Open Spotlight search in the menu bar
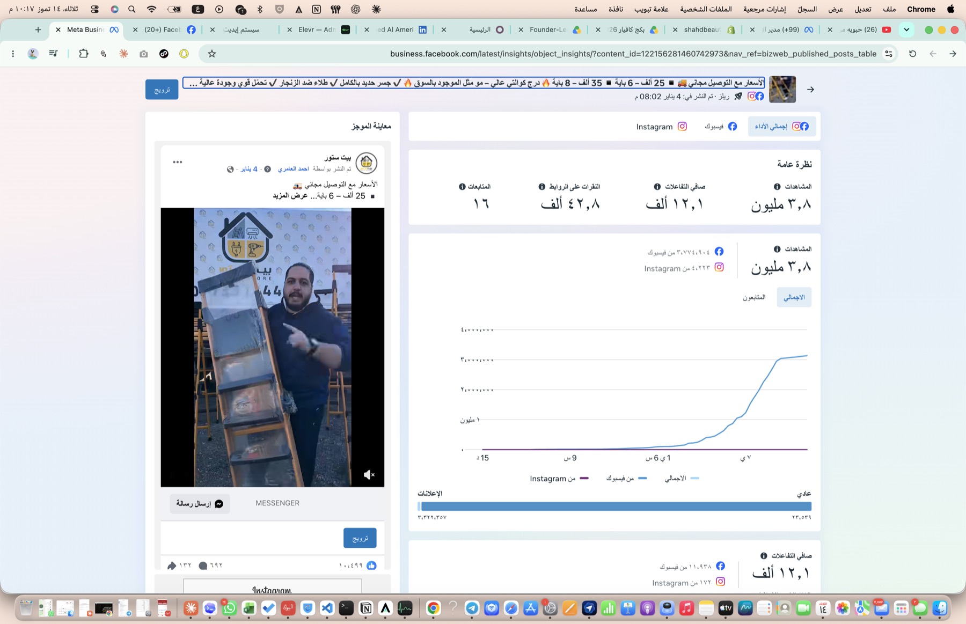This screenshot has height=624, width=966. pos(132,9)
